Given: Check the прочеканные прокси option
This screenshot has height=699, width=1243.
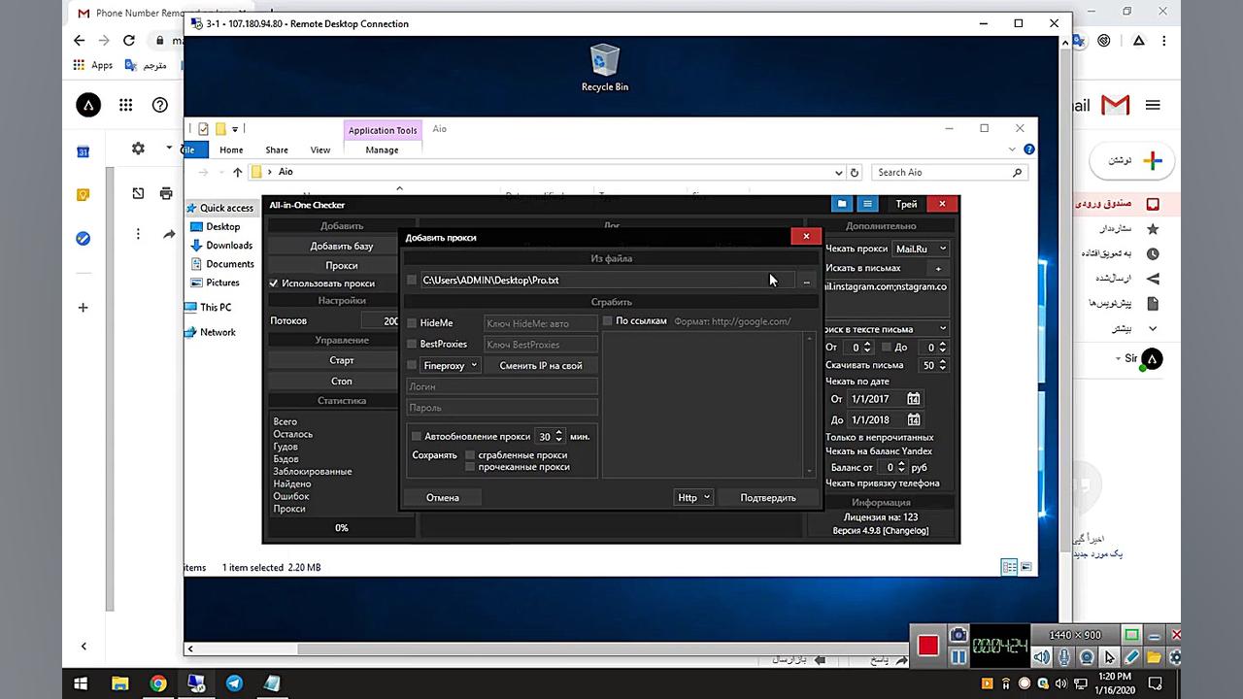Looking at the screenshot, I should click(471, 467).
